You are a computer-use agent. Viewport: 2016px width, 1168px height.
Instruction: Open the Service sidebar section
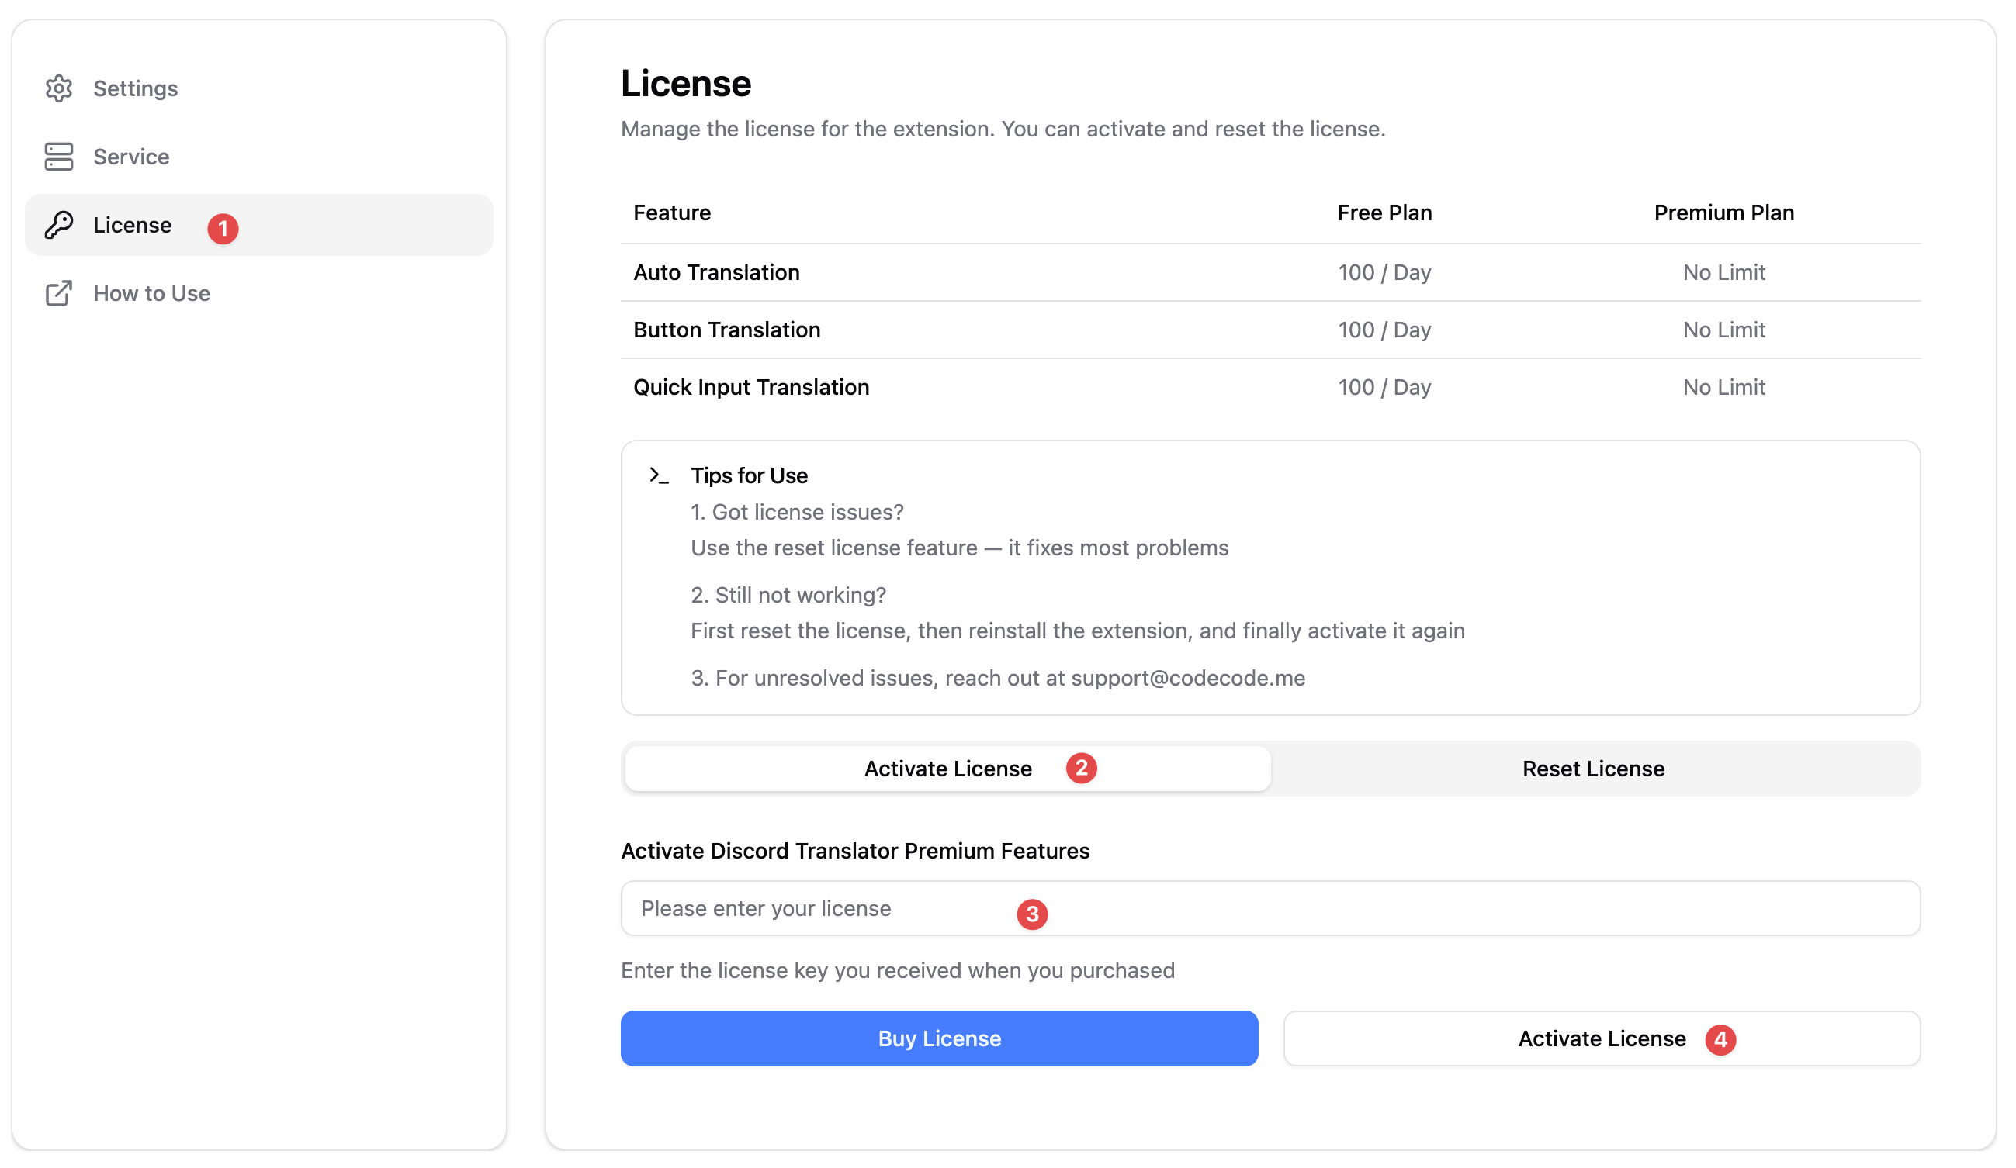pyautogui.click(x=131, y=157)
